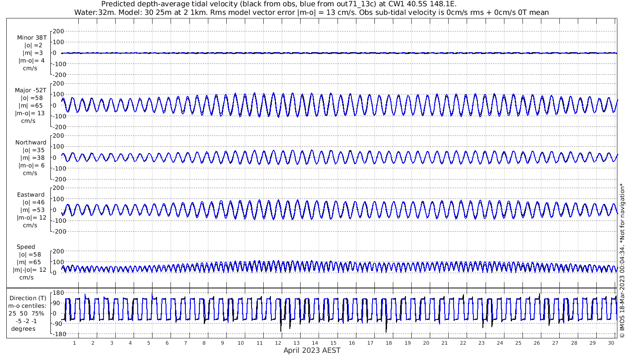Click x-axis day label '18'
Image resolution: width=630 pixels, height=360 pixels.
coord(389,343)
